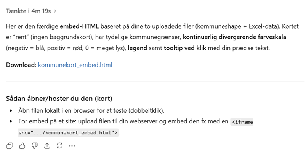The height and width of the screenshot is (153, 306).
Task: Give the response a thumbs down
Action: pyautogui.click(x=35, y=145)
